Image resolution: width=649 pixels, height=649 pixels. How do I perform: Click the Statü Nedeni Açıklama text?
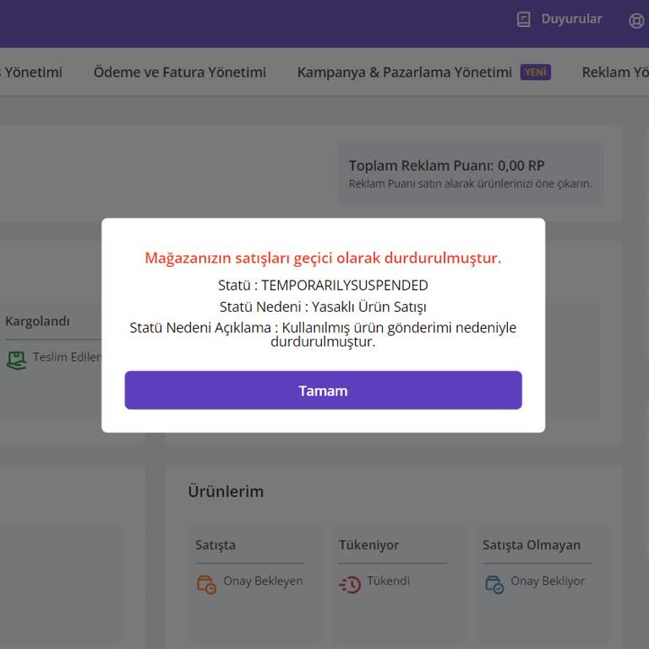pos(323,335)
